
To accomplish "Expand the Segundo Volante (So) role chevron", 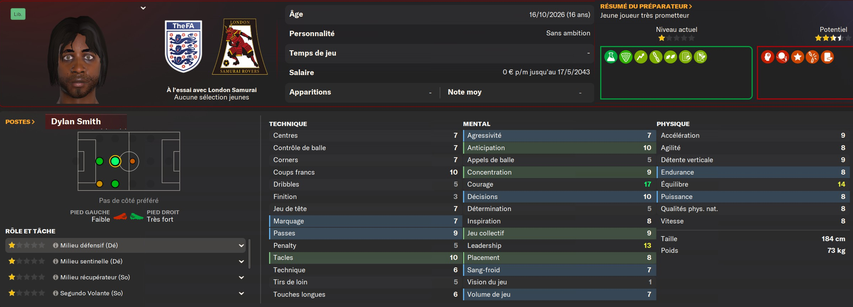I will (x=241, y=294).
